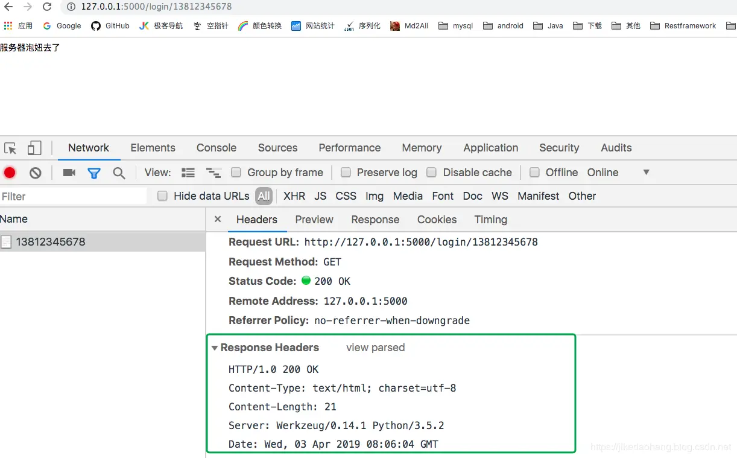Viewport: 737px width, 458px height.
Task: Open Online throttling dropdown
Action: [x=619, y=173]
